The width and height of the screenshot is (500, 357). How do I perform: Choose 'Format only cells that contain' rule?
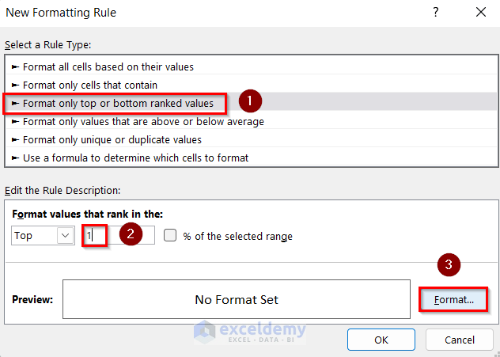coord(89,85)
